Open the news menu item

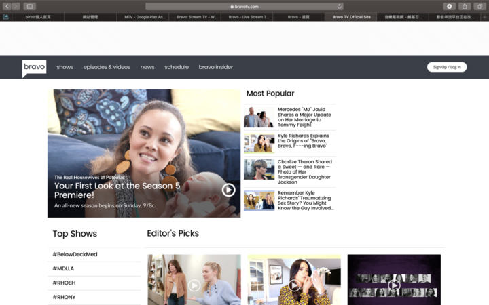tap(147, 67)
